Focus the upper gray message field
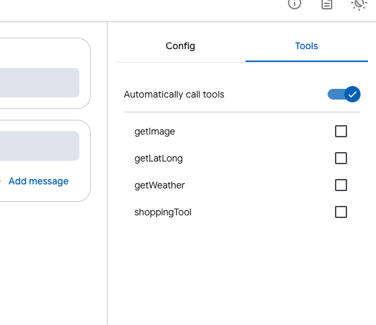Image resolution: width=376 pixels, height=325 pixels. tap(40, 83)
